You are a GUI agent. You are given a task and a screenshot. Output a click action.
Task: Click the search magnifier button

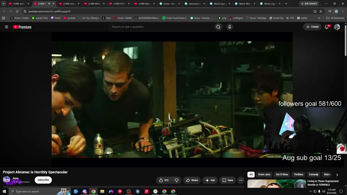(218, 27)
